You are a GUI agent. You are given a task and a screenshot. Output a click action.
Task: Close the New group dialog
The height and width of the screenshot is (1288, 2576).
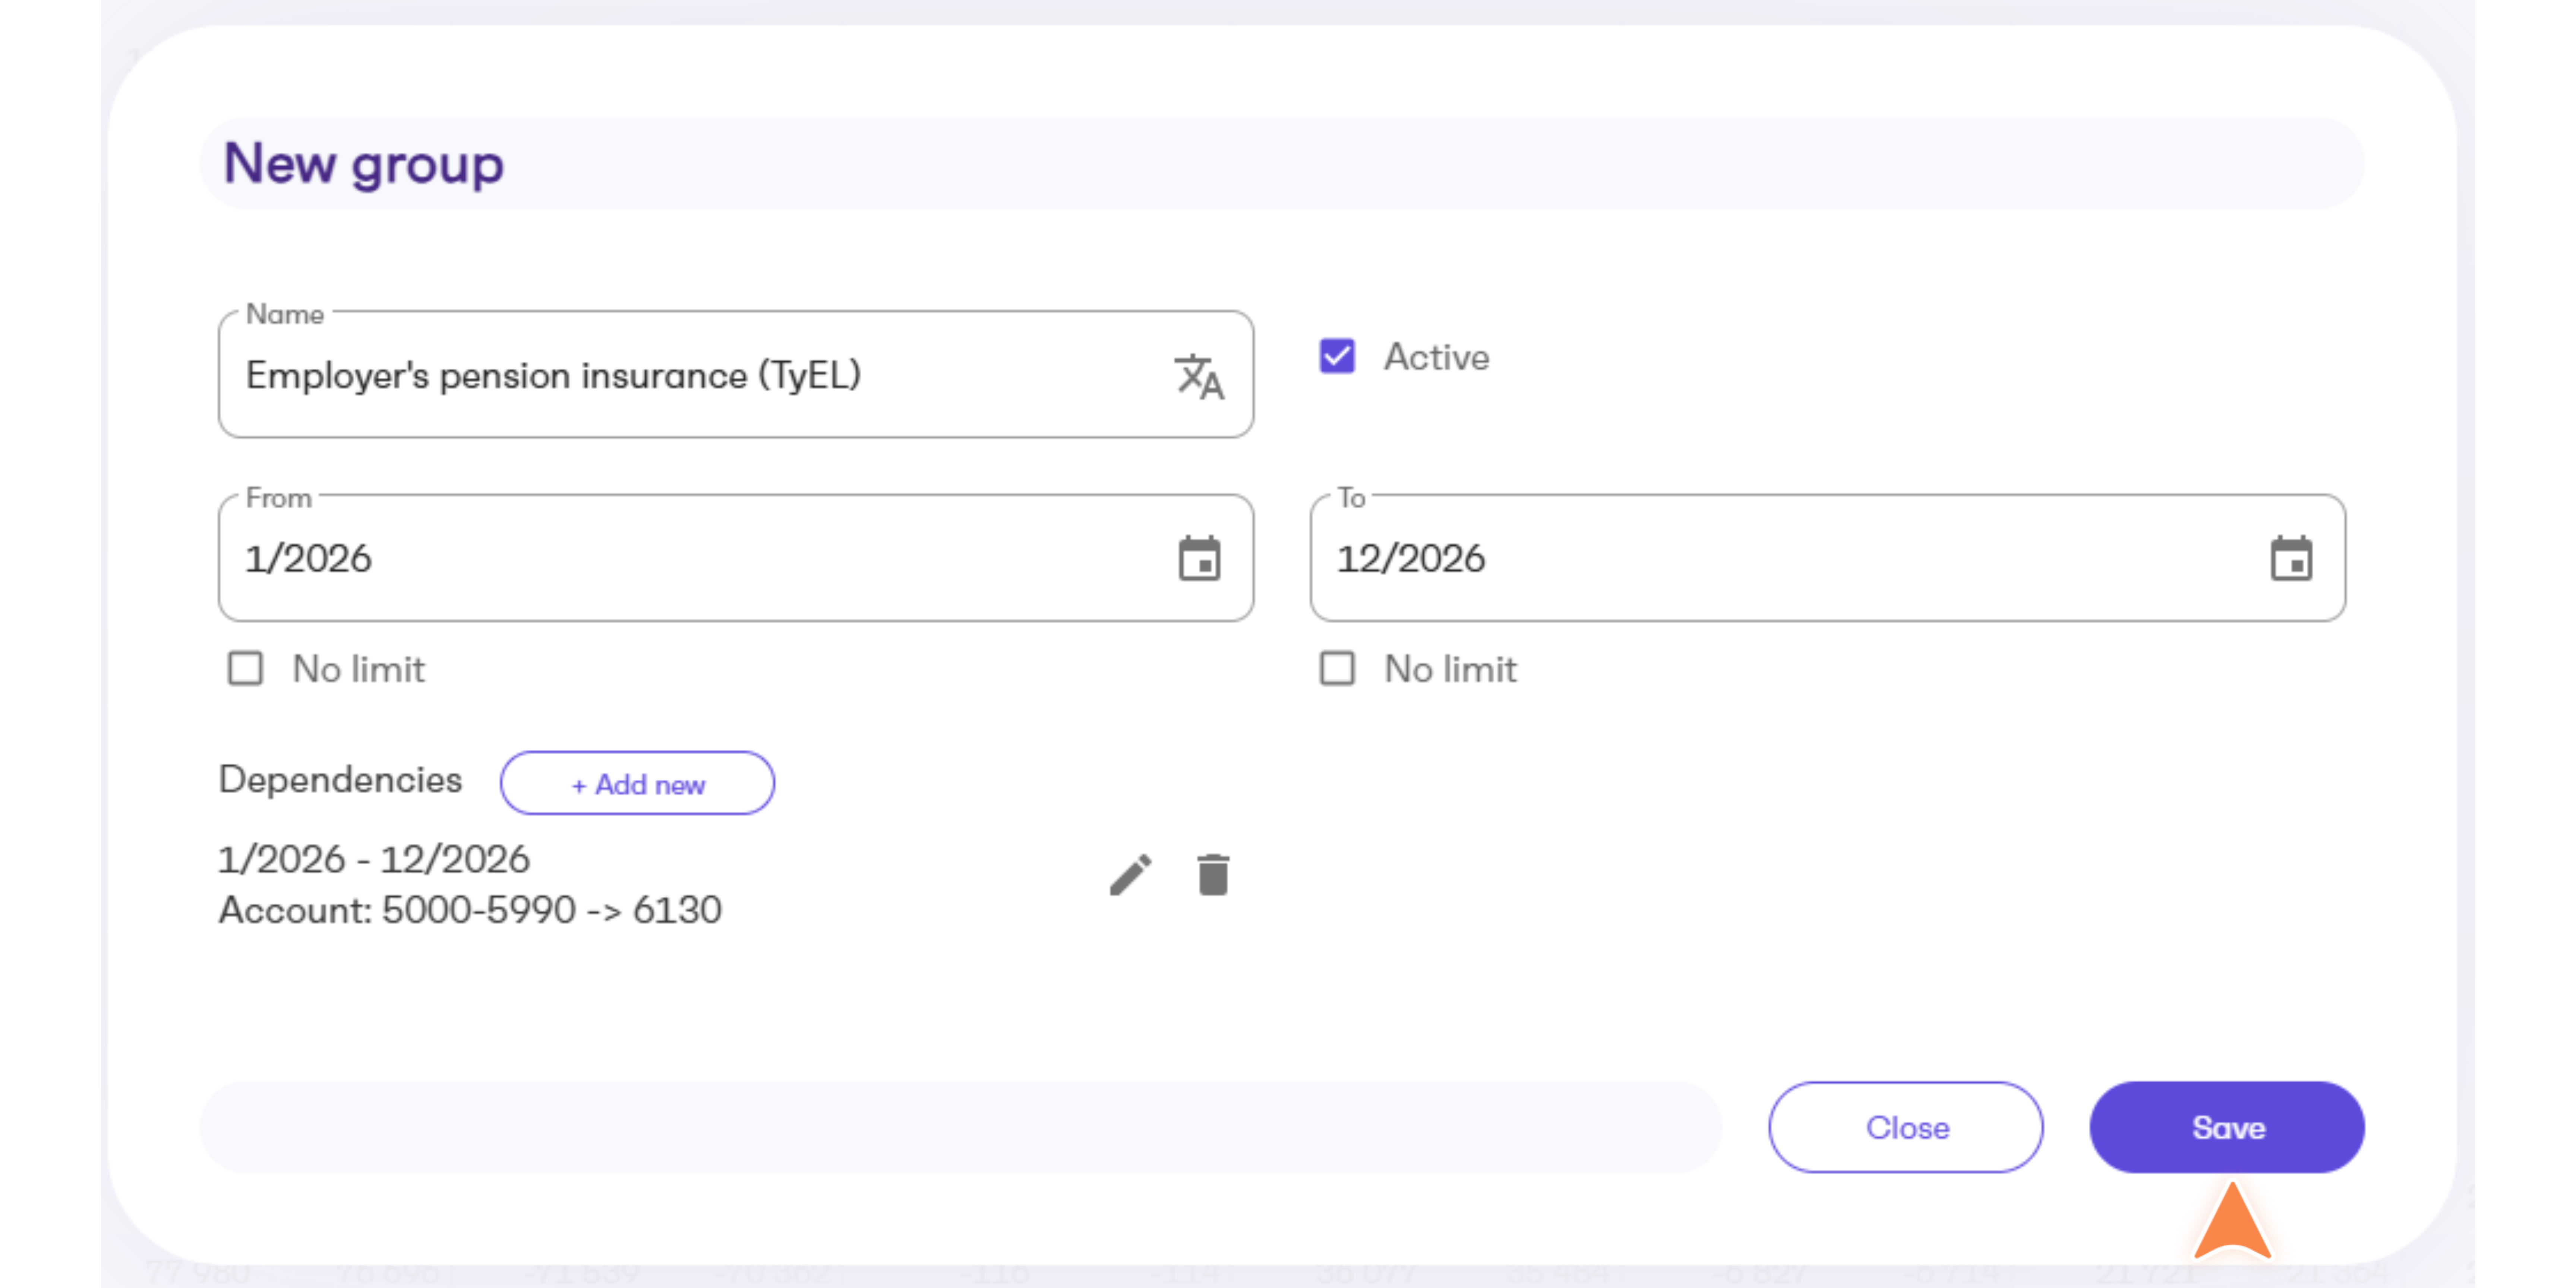[1906, 1127]
